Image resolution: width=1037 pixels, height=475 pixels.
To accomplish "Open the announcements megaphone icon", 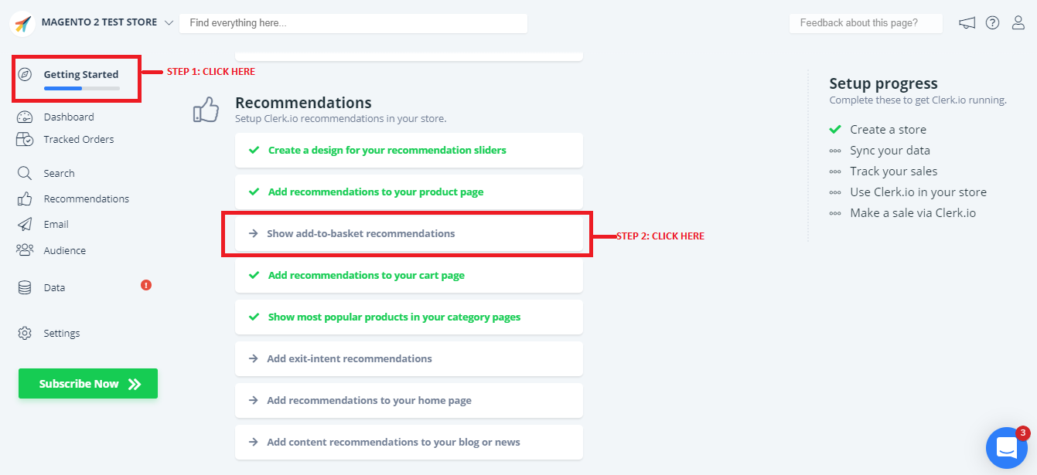I will click(x=967, y=23).
